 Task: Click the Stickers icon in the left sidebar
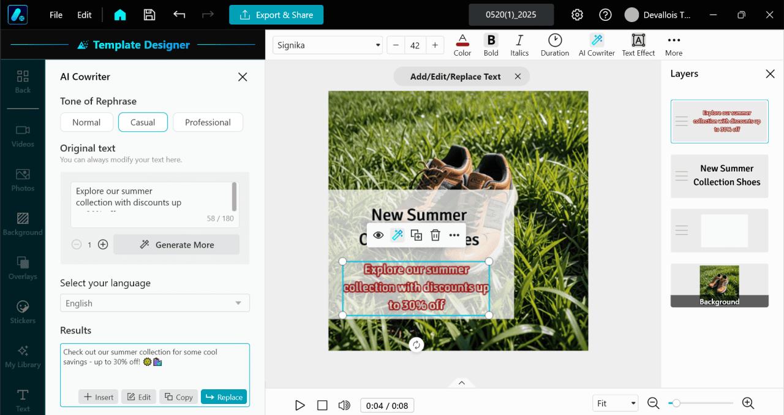pyautogui.click(x=22, y=310)
